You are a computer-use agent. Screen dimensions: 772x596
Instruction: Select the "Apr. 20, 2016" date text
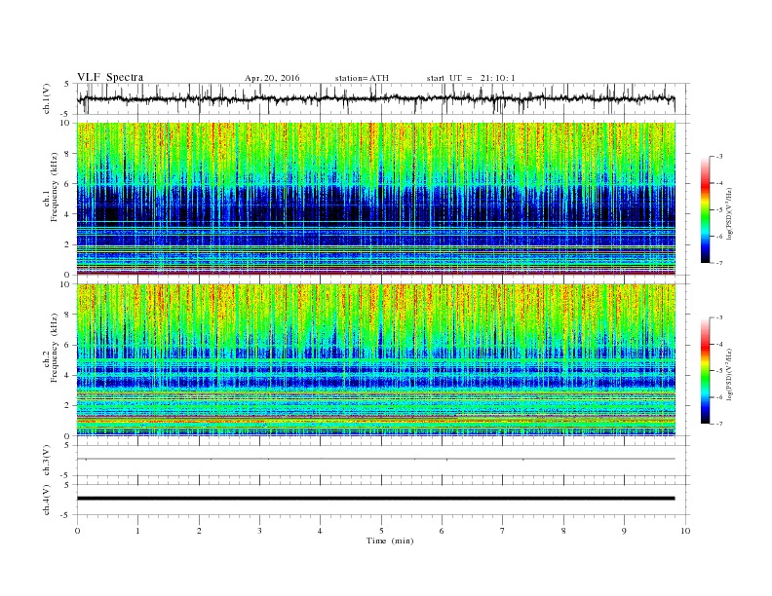coord(272,78)
